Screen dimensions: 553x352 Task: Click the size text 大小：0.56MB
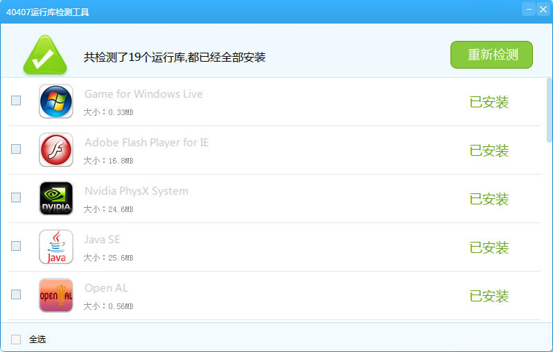click(x=108, y=306)
